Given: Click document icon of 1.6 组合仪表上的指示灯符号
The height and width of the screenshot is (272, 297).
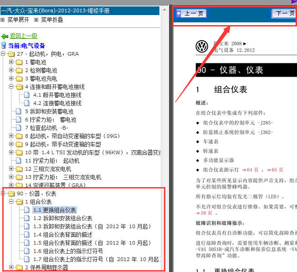Looking at the screenshot, I should (27, 251).
